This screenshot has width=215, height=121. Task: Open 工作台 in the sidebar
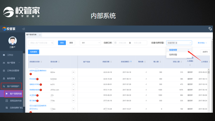[x=10, y=55]
